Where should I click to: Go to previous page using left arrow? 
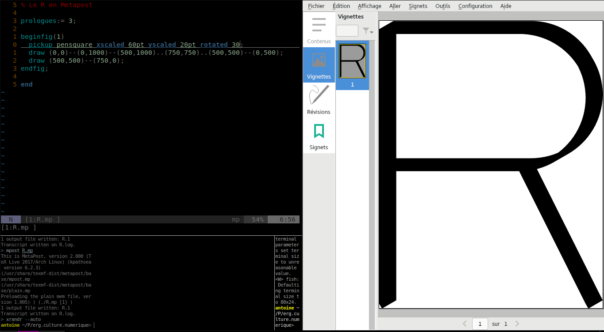coord(465,324)
